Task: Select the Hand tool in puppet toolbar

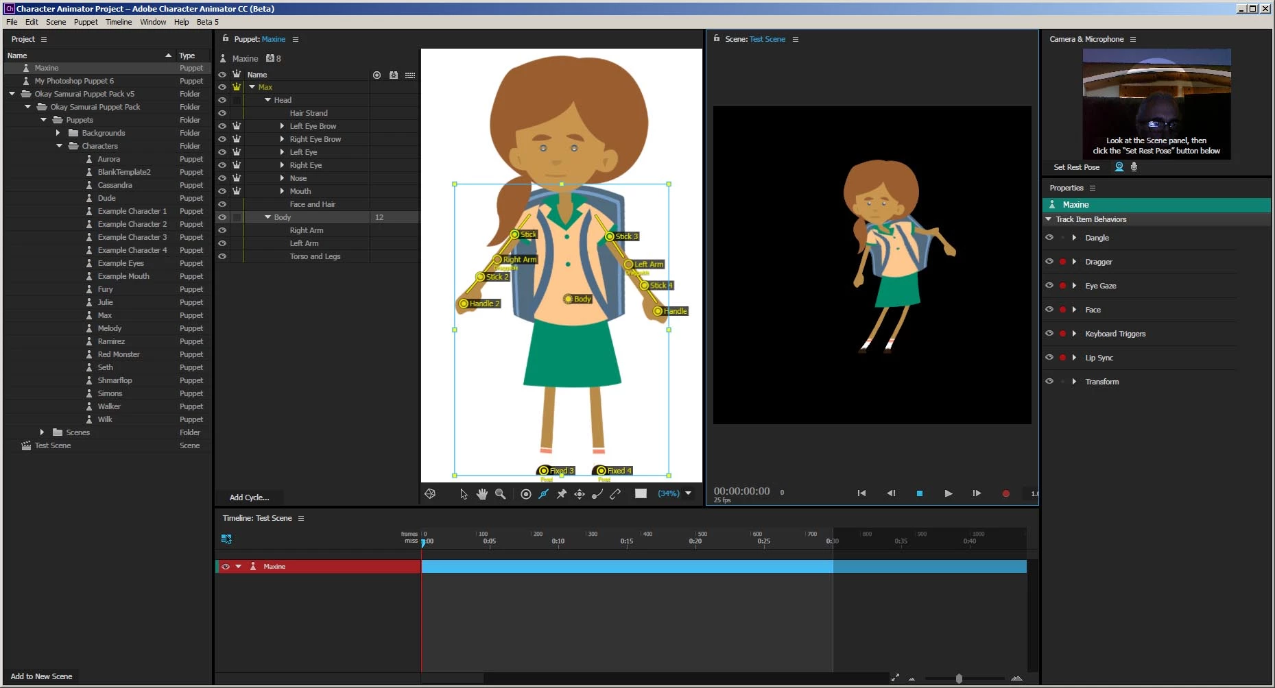Action: [x=482, y=494]
